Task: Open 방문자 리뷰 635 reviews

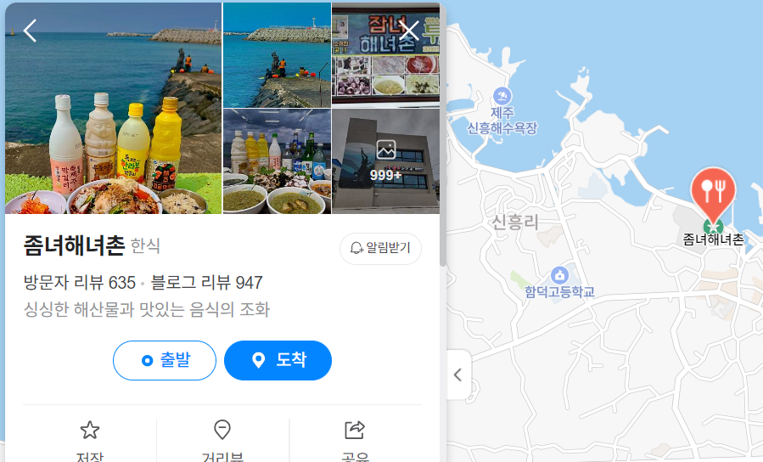Action: tap(80, 282)
